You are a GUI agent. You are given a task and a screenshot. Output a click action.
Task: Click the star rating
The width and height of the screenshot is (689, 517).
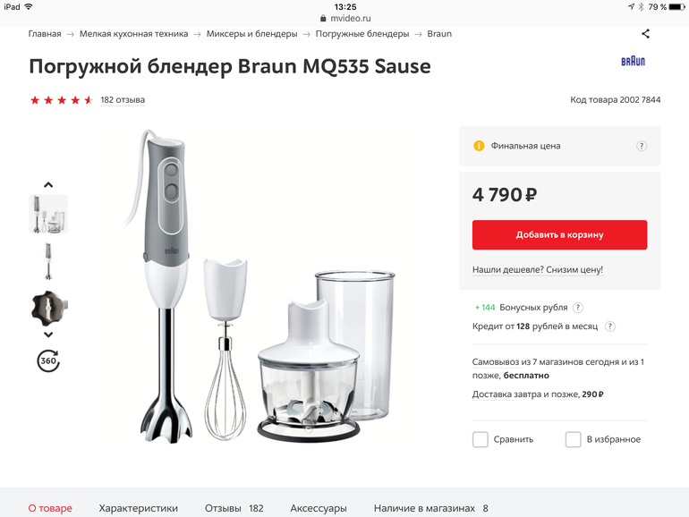tap(62, 100)
